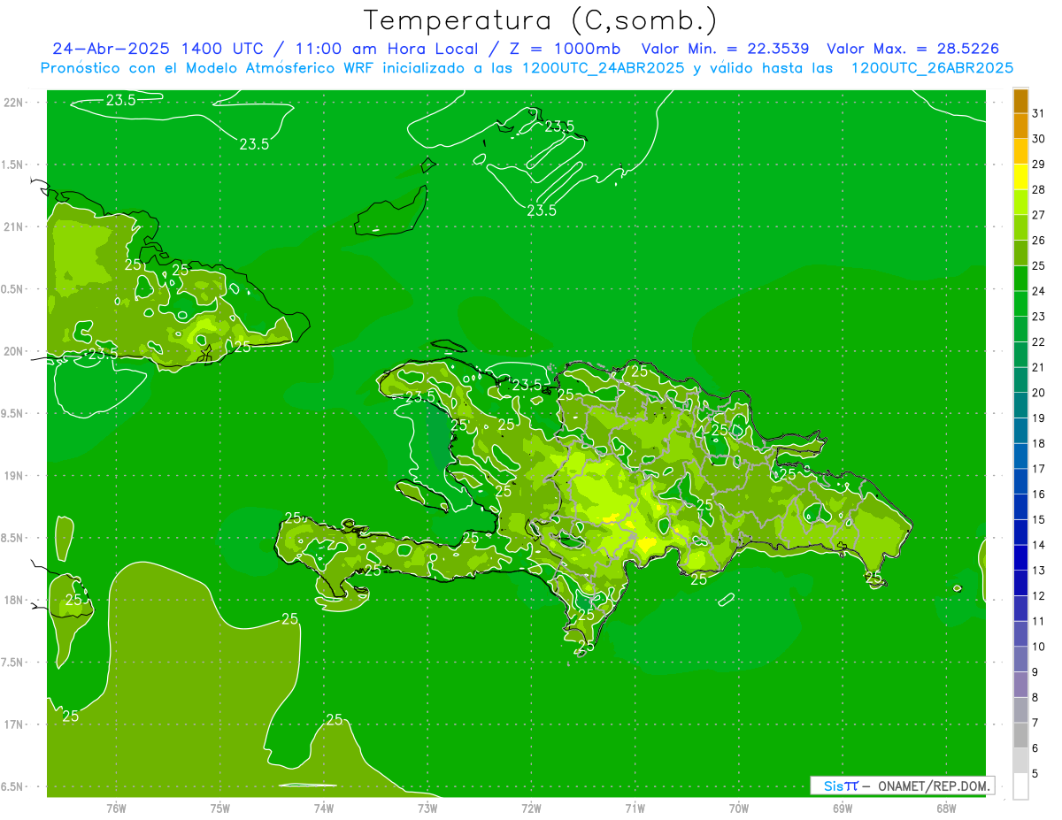Click color scale label '26'
This screenshot has height=820, width=1062.
(1039, 241)
